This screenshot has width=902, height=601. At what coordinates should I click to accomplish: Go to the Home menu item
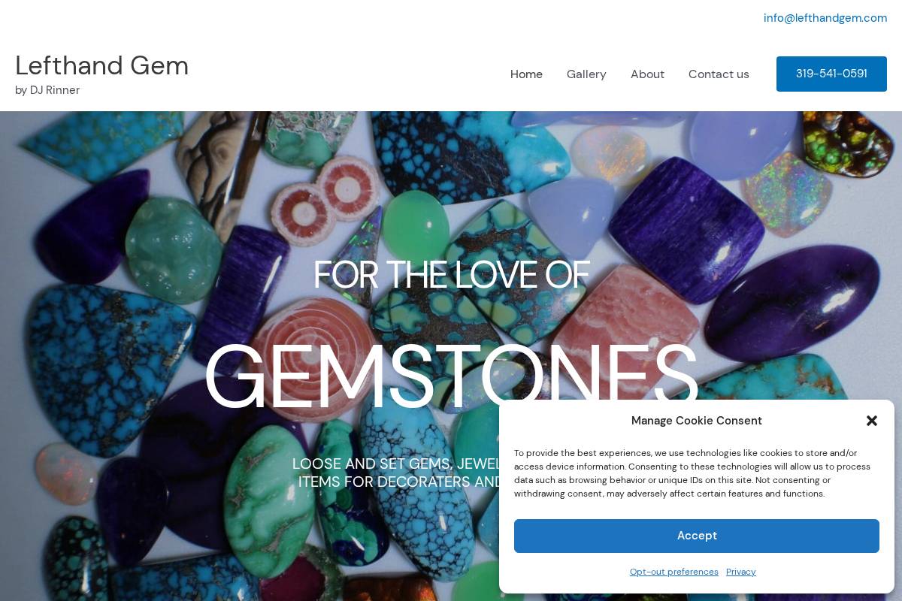tap(526, 74)
